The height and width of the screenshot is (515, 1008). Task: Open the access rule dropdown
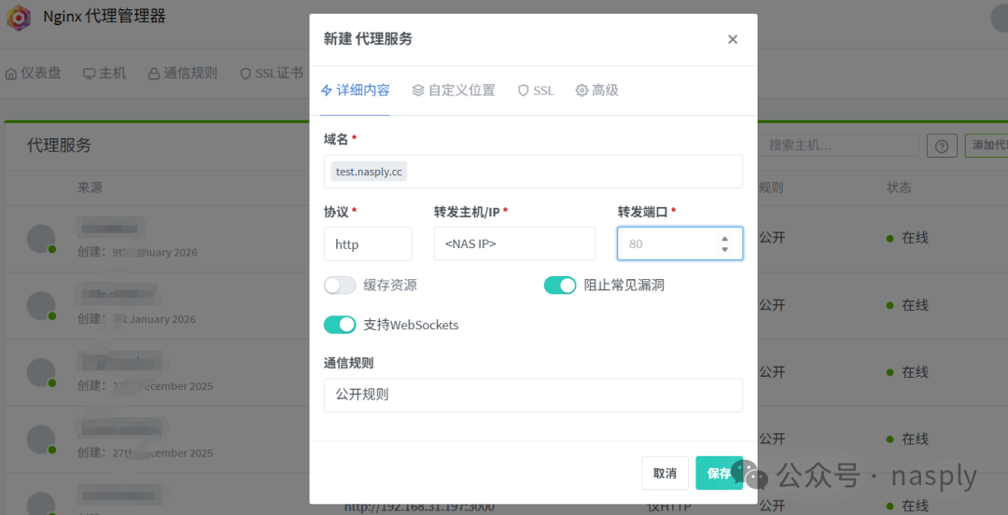tap(533, 395)
